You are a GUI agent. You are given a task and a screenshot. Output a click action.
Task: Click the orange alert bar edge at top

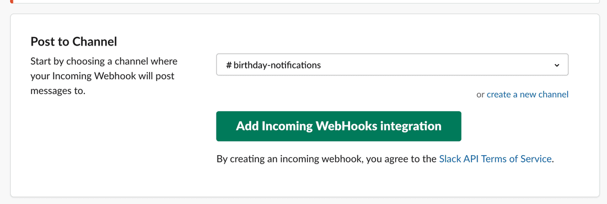tap(12, 2)
